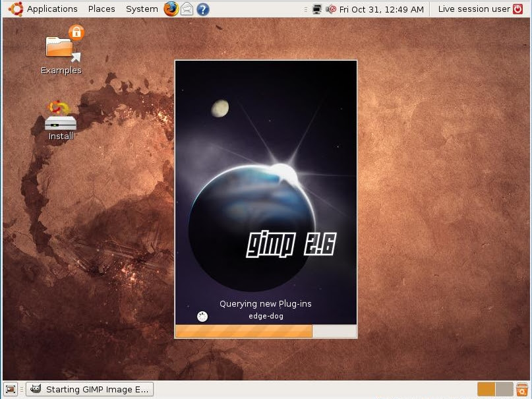Click the Querying new Plug-ins text
The height and width of the screenshot is (399, 532).
coord(265,303)
